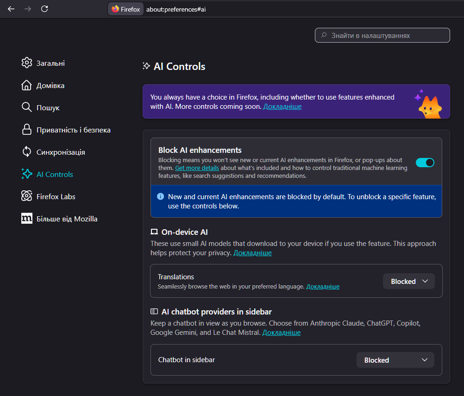This screenshot has height=396, width=464.
Task: Reload the page with refresh icon
Action: [x=44, y=9]
